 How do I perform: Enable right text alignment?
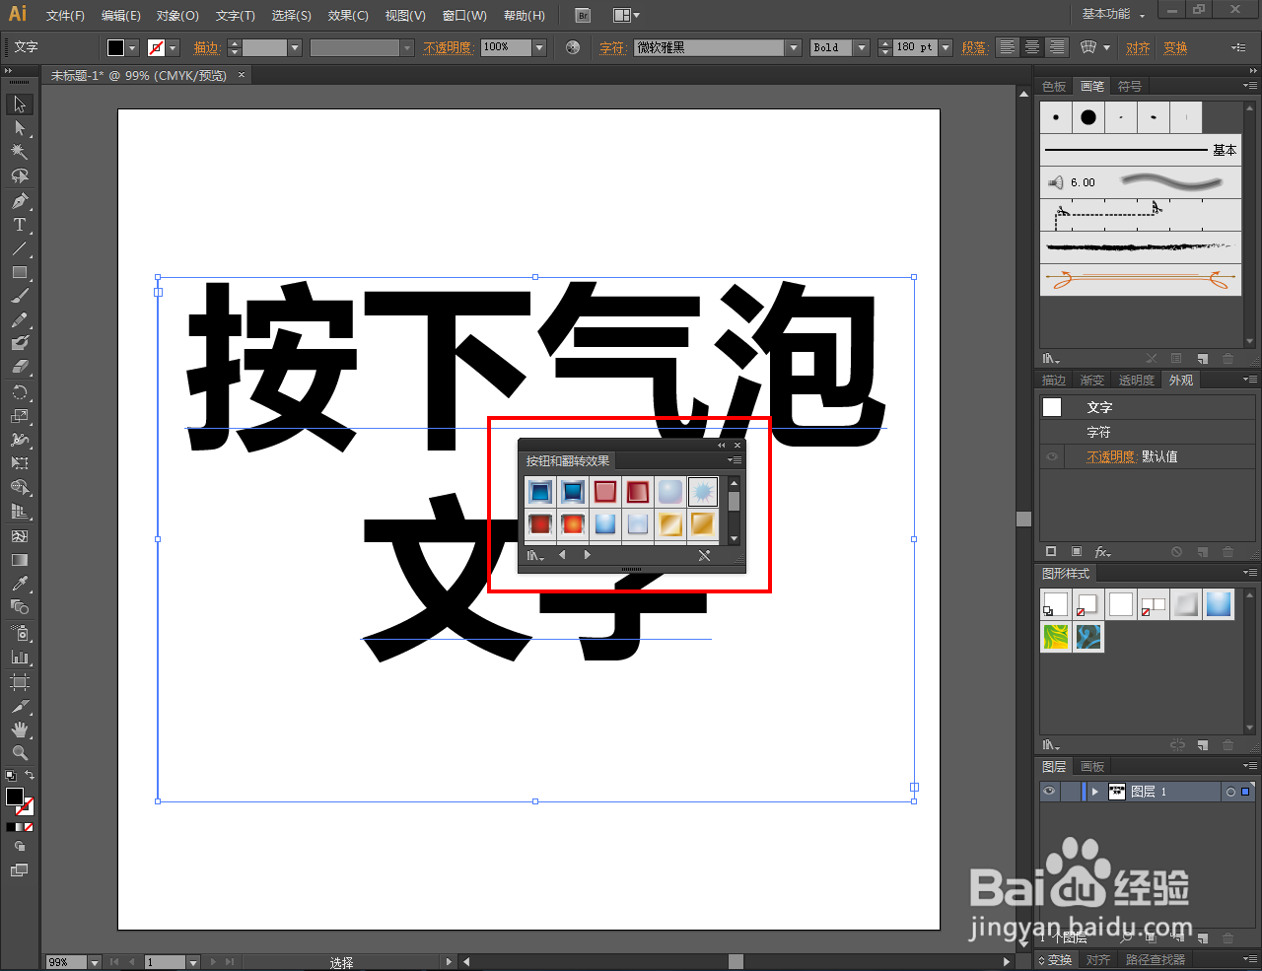pos(1056,47)
